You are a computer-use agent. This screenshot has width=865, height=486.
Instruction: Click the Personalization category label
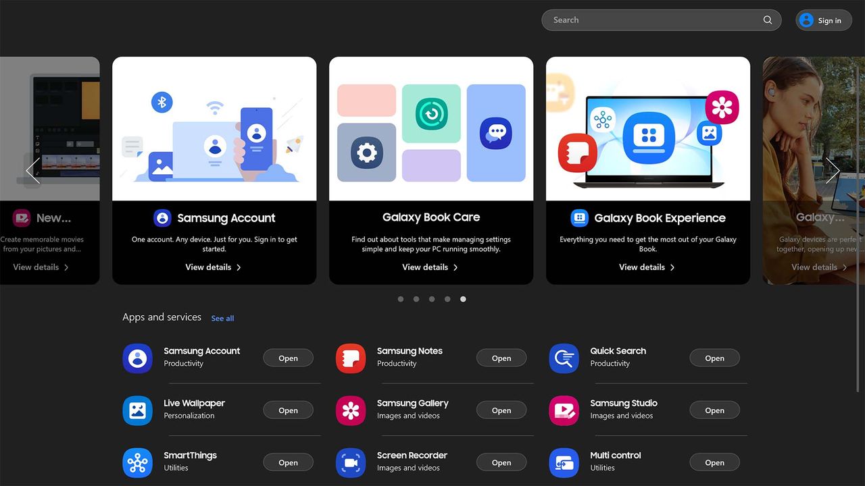(189, 416)
